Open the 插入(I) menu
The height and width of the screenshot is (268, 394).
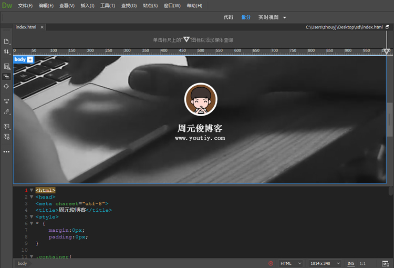pos(87,6)
